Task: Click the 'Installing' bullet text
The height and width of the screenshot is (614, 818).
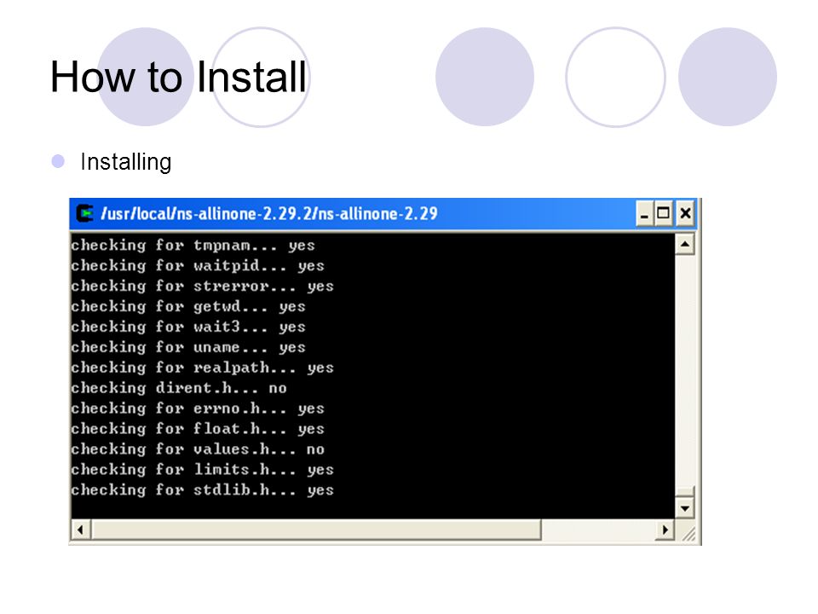Action: [x=126, y=162]
